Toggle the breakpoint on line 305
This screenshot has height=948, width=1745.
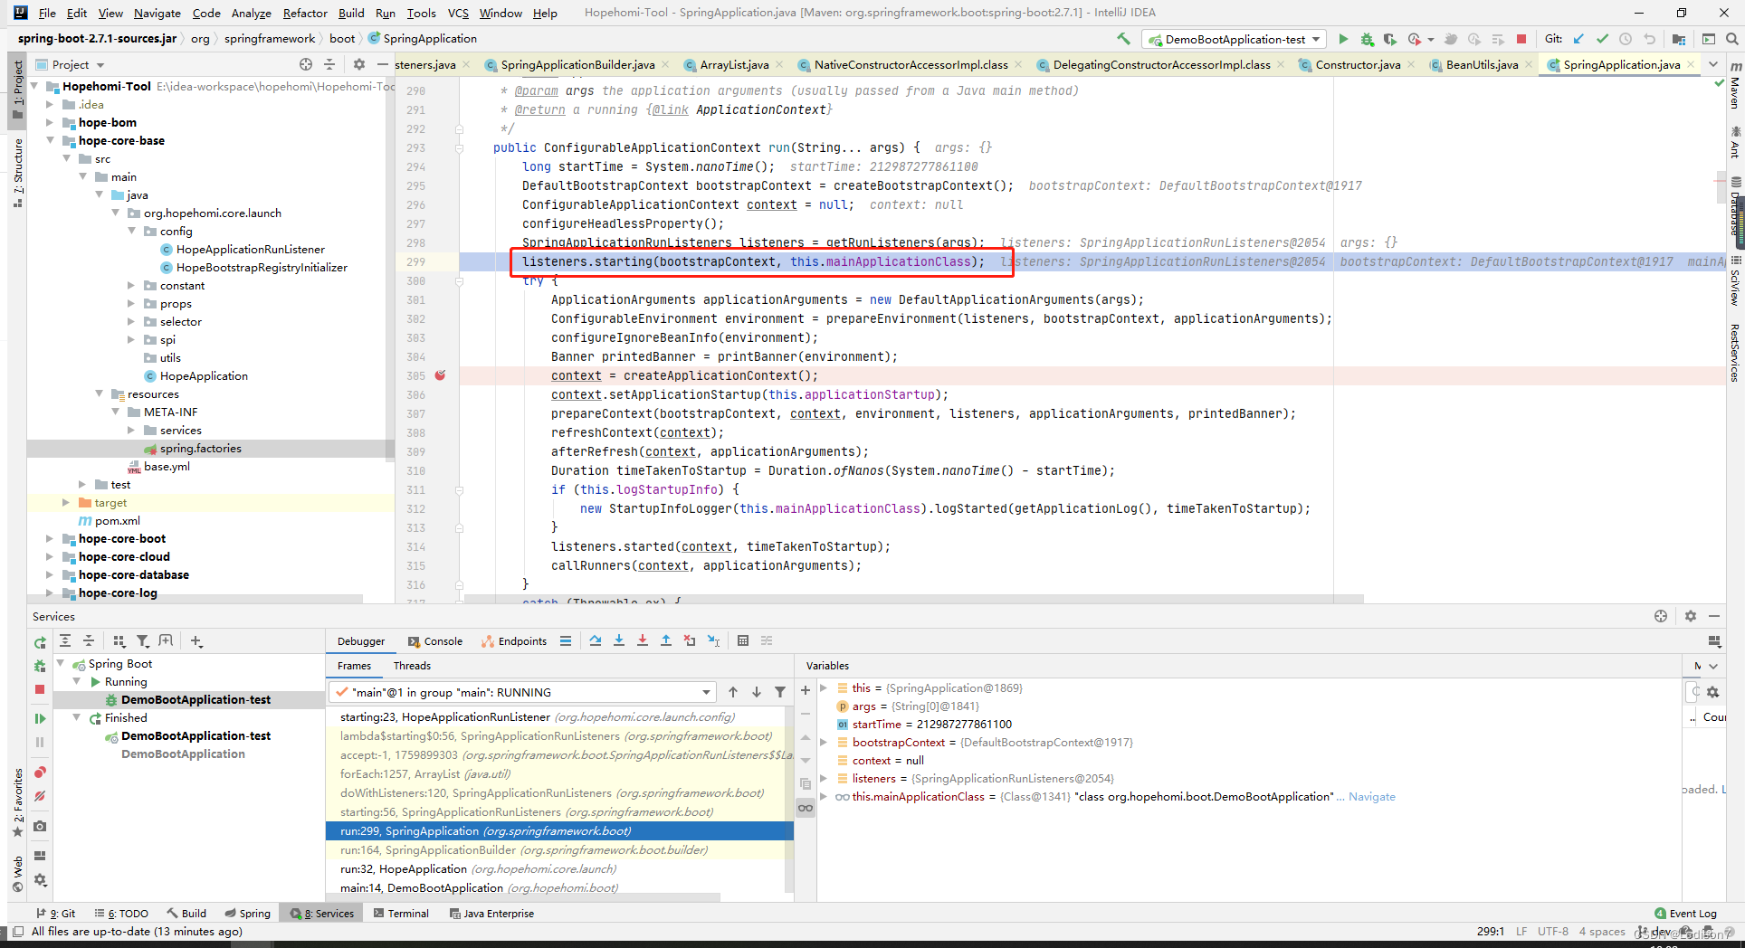[x=440, y=375]
